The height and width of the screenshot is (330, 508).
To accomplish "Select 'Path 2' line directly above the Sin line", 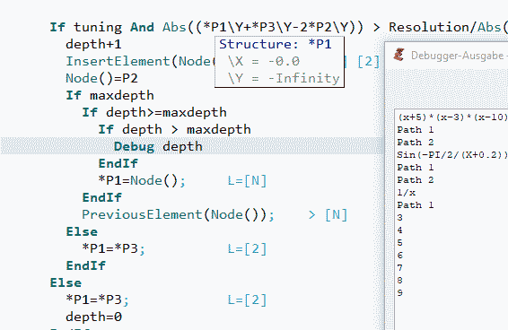I will pyautogui.click(x=416, y=143).
